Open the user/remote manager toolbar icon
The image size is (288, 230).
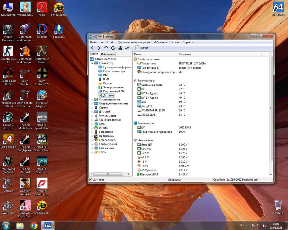point(120,48)
